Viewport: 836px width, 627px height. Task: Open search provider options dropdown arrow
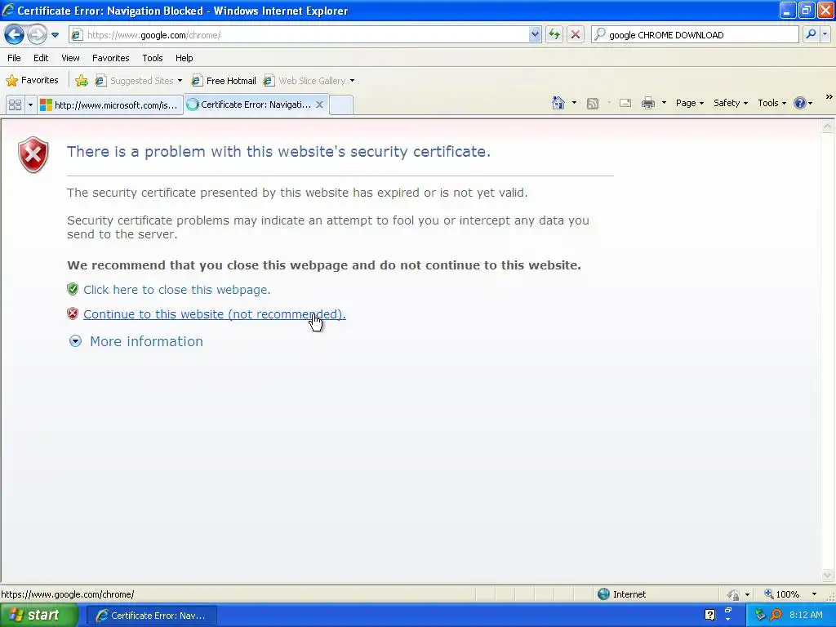825,34
